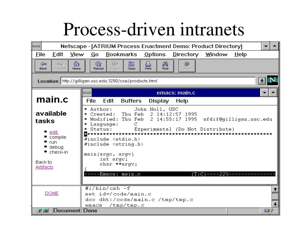Click the Find toolbar button

165,66
